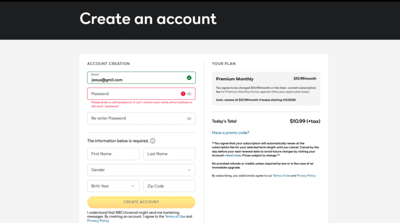Open Terms of Use under Your Plan

point(281,176)
